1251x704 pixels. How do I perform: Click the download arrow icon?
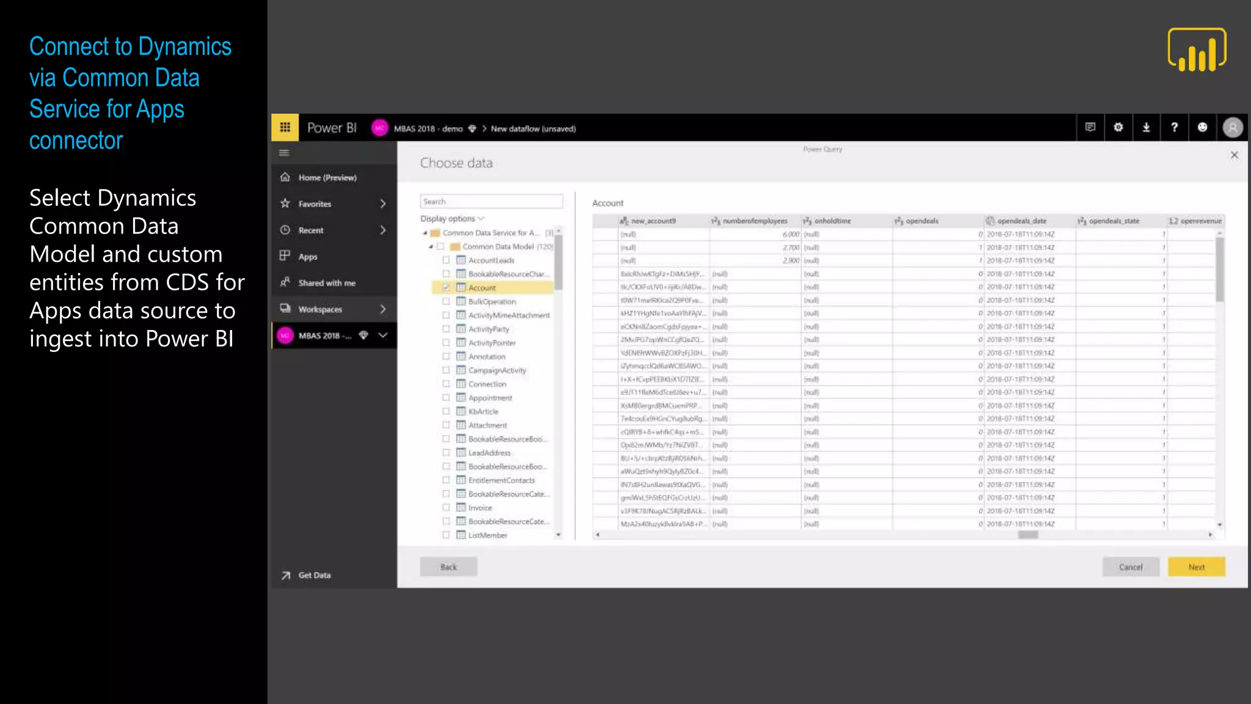pos(1146,127)
